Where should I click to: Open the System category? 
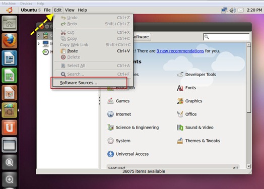(x=123, y=141)
